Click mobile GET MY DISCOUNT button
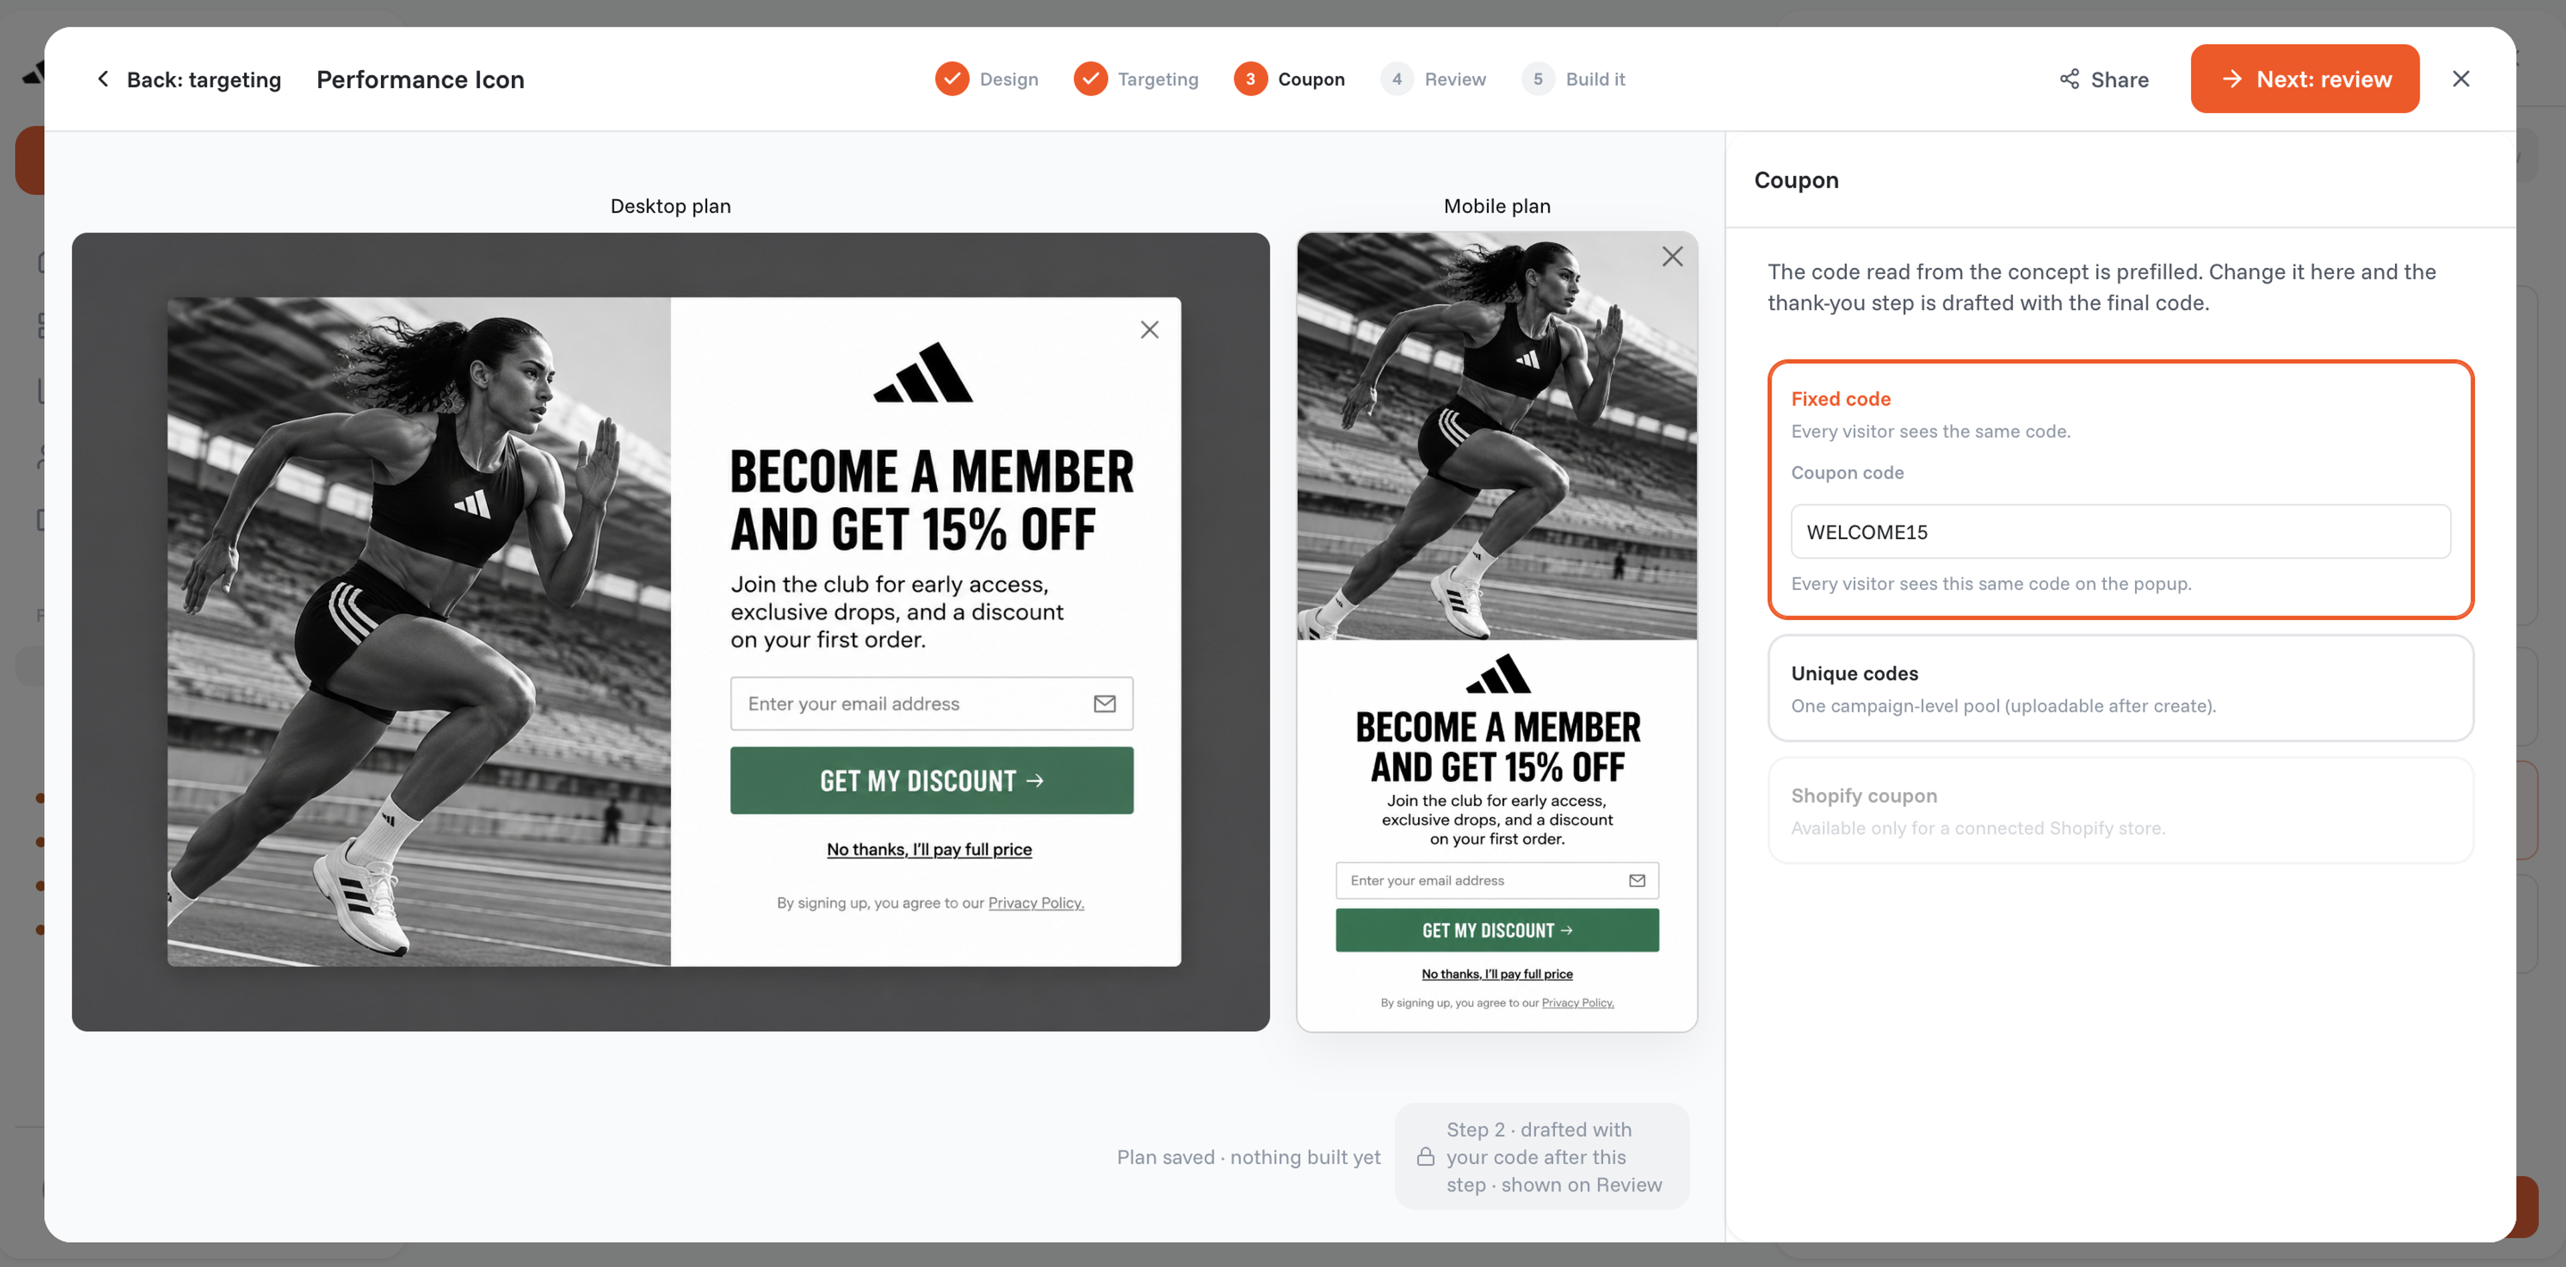The image size is (2566, 1267). point(1497,930)
